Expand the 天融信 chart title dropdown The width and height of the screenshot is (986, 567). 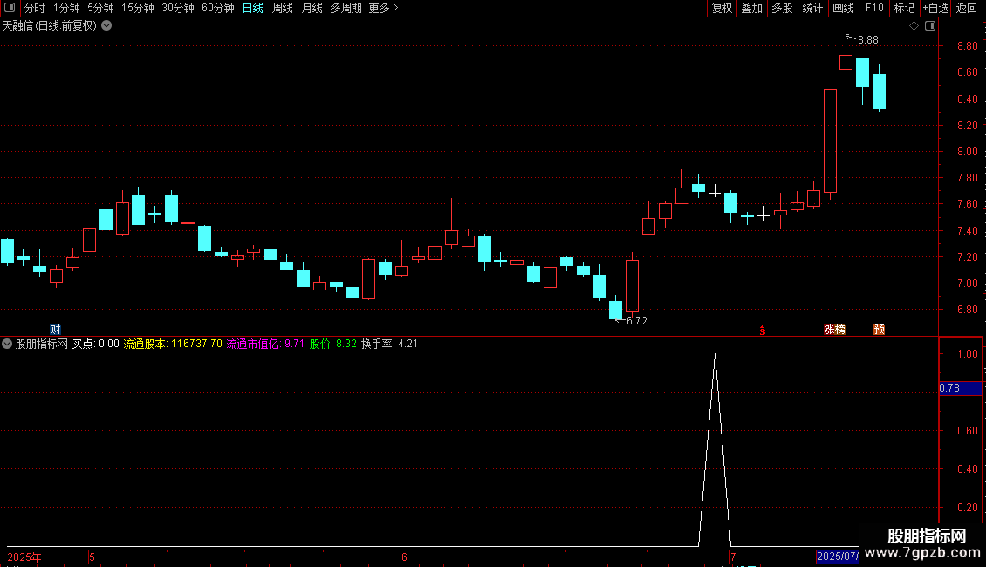107,26
